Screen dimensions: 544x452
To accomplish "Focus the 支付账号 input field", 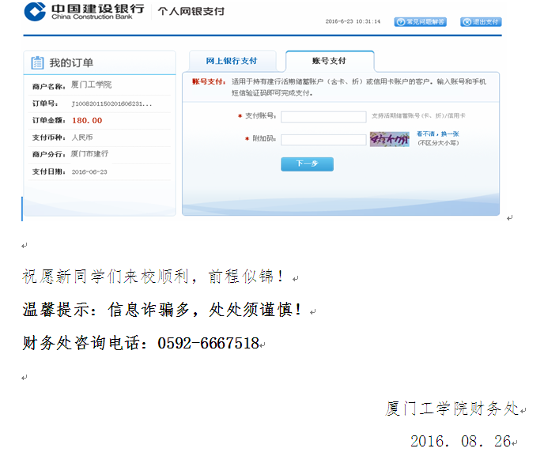I will point(323,116).
